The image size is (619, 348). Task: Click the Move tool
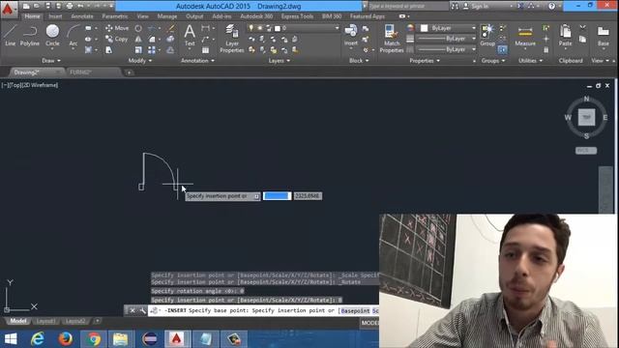[117, 28]
